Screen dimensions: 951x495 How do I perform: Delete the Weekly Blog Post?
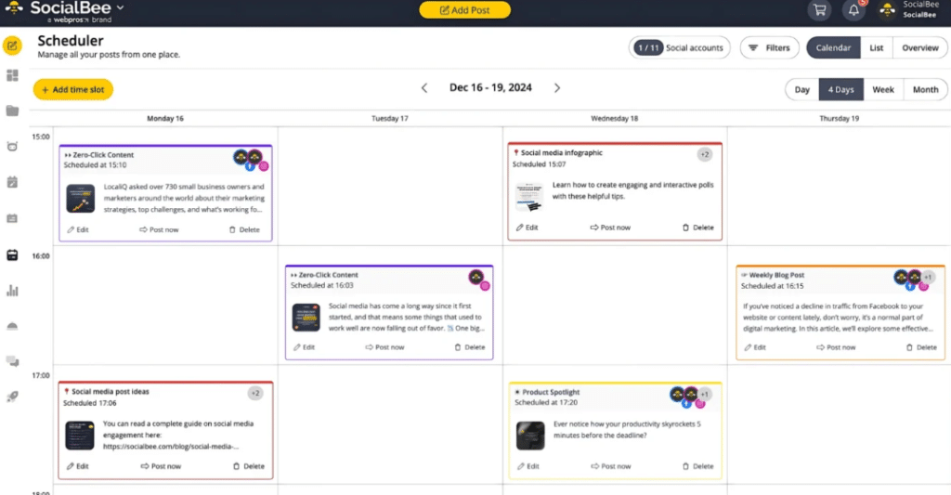click(x=921, y=347)
